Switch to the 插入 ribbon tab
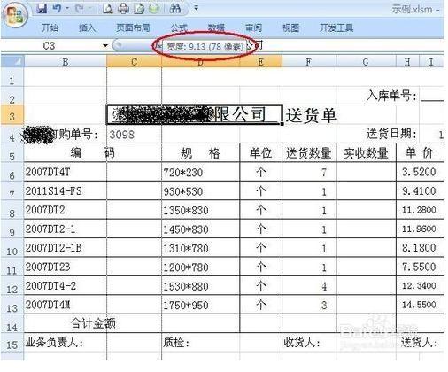The width and height of the screenshot is (448, 372). (88, 27)
